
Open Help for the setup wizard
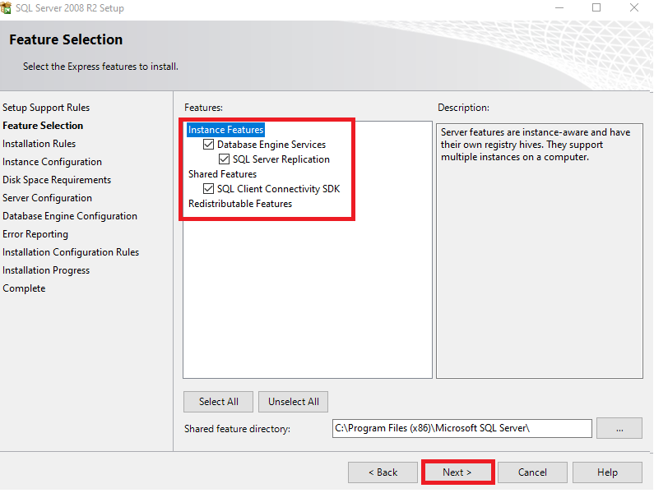coord(607,472)
